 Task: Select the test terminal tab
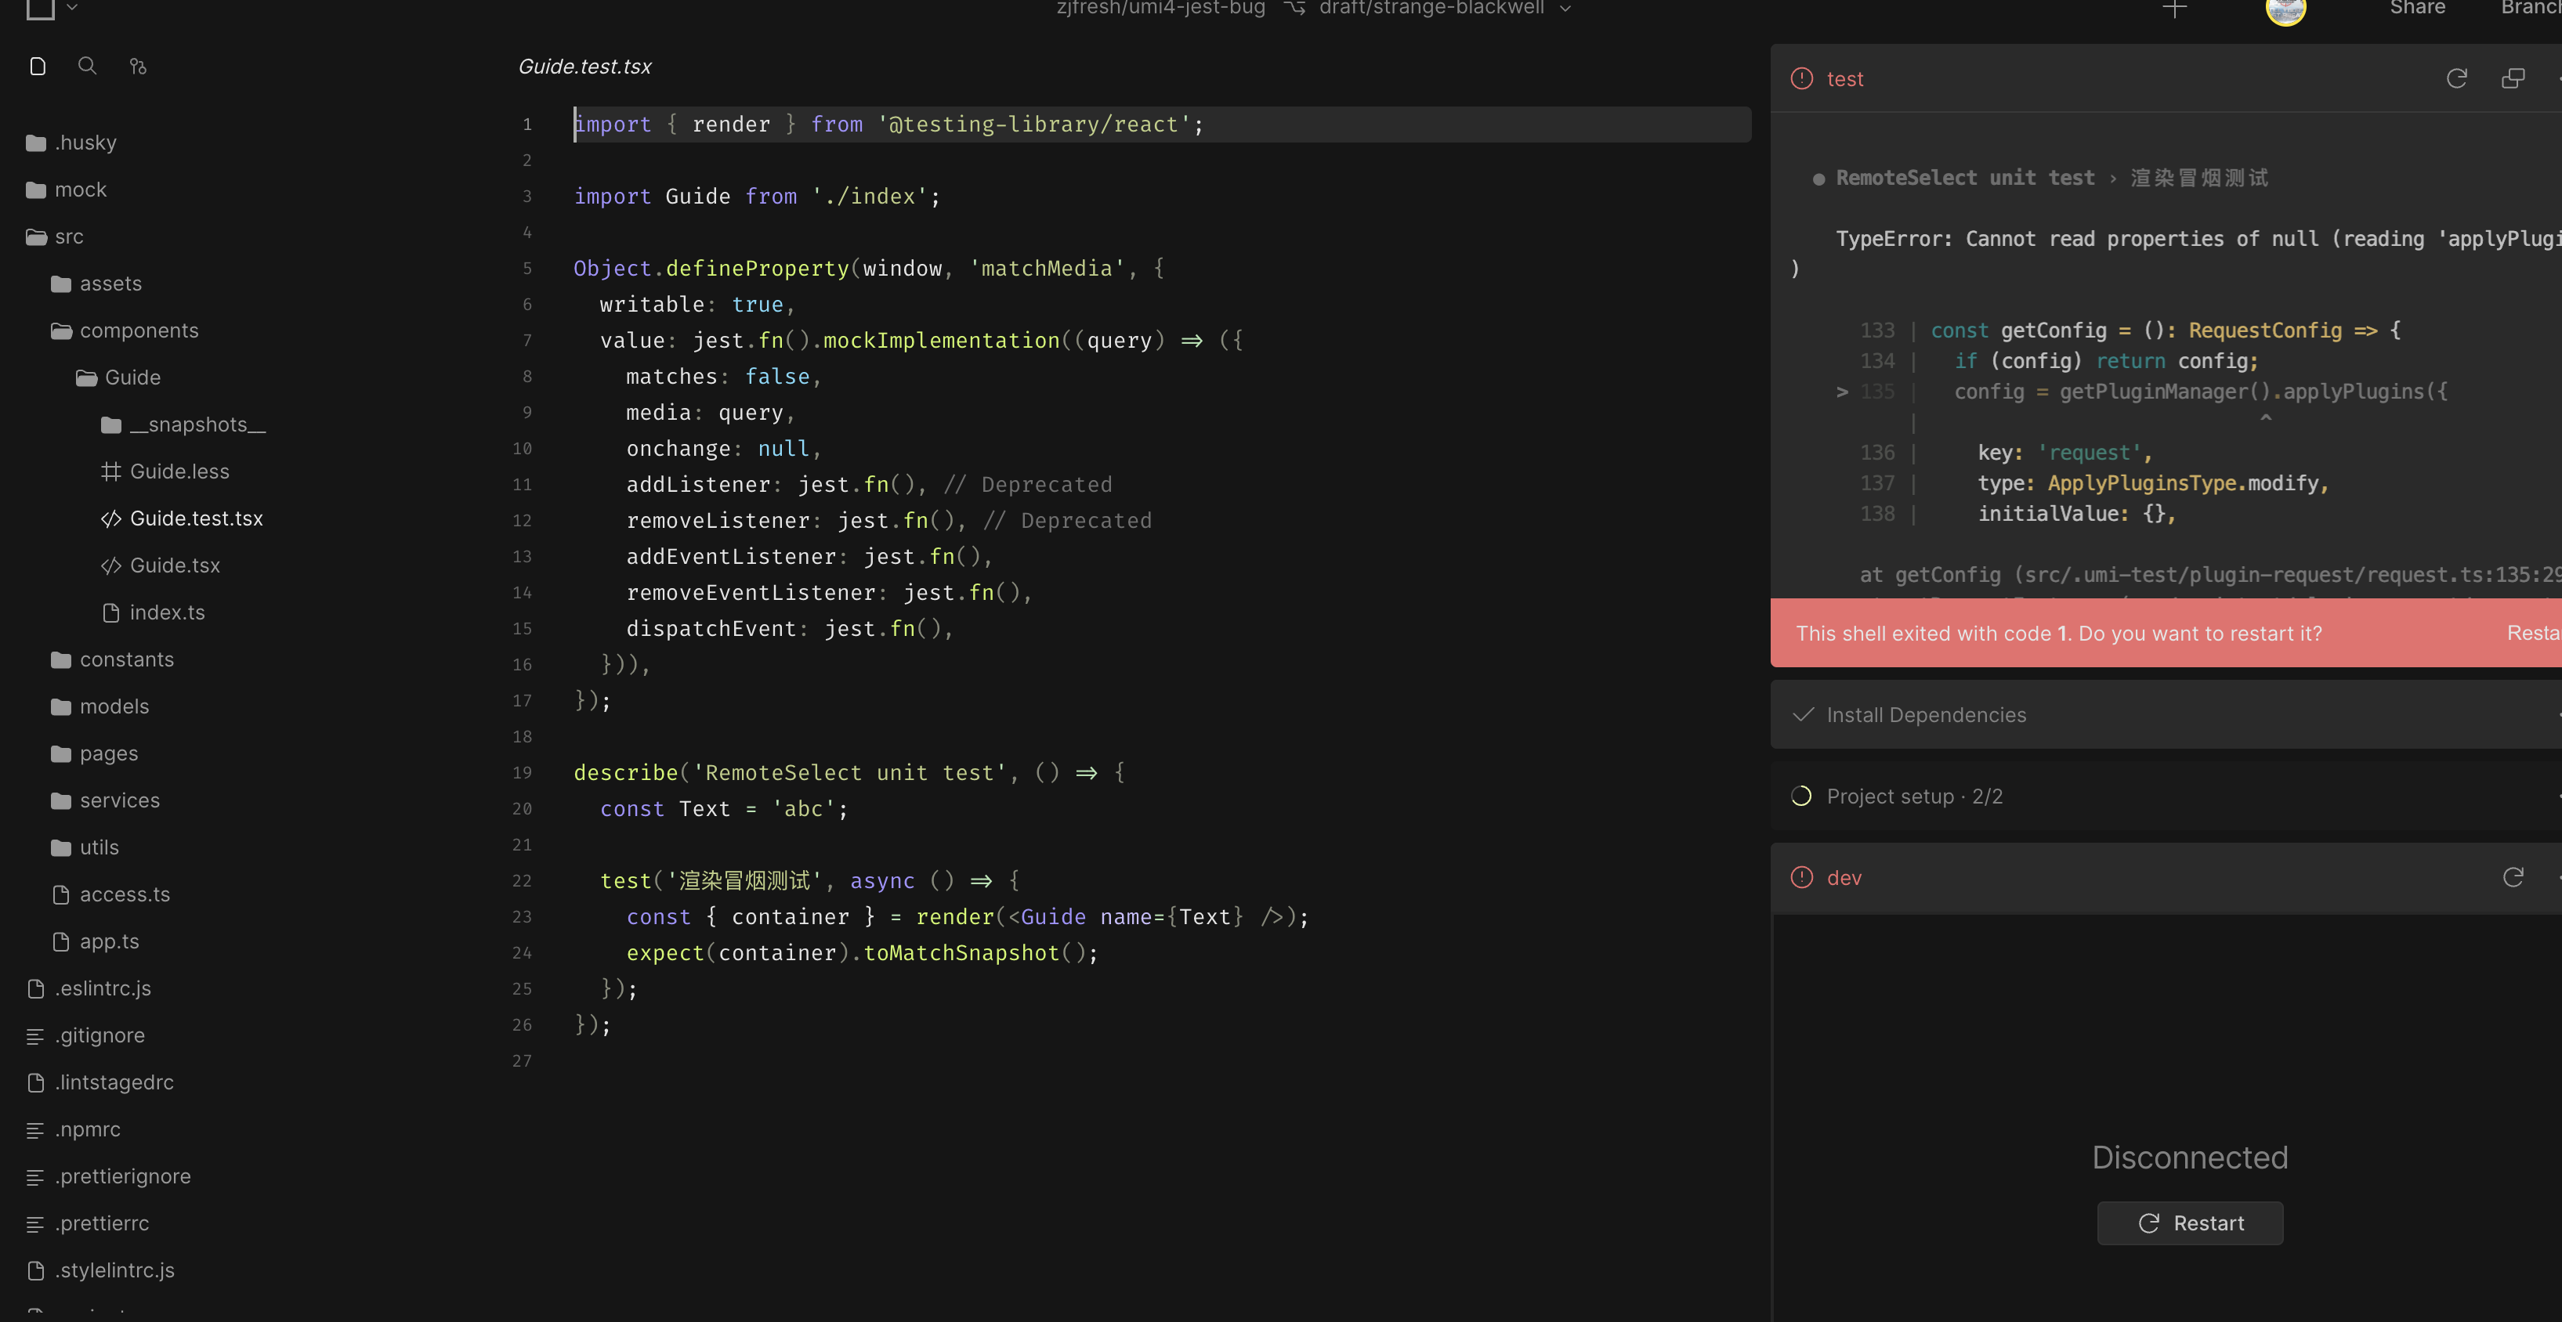tap(1847, 78)
